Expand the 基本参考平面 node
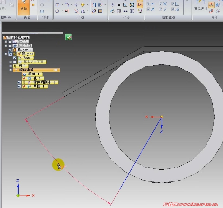 click(11, 62)
